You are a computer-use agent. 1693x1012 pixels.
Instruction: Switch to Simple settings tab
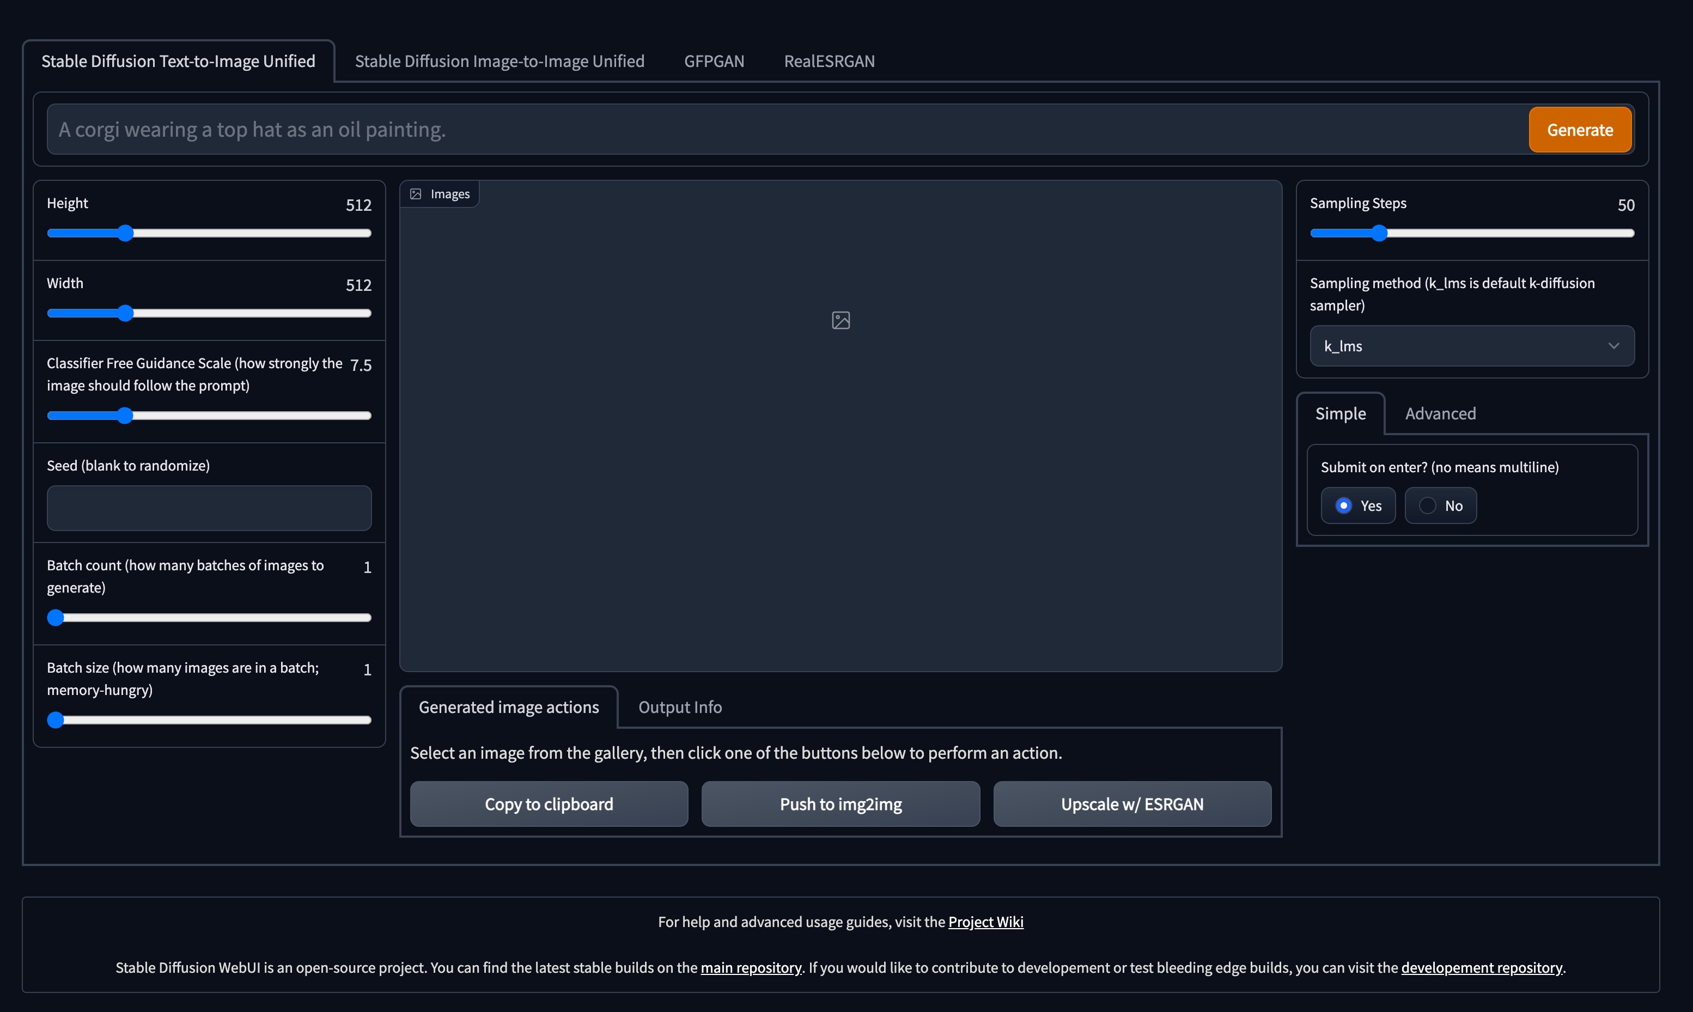1340,412
